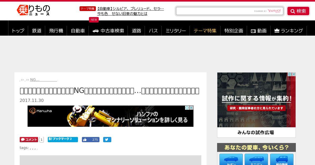Click the red コメント button
Image resolution: width=315 pixels, height=165 pixels.
[29, 140]
